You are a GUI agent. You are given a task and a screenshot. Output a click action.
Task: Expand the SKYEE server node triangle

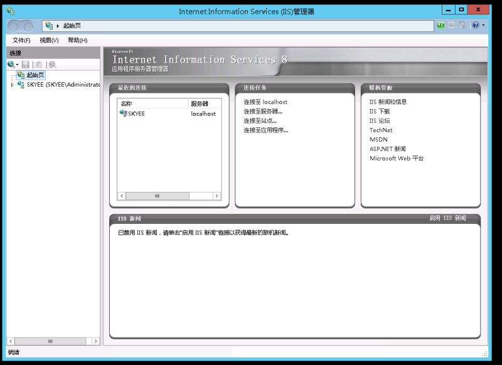12,85
